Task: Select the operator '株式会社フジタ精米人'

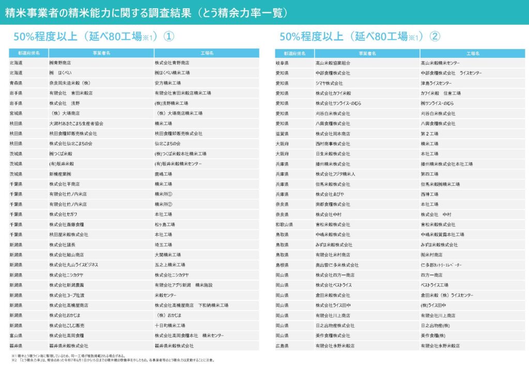Action: (335, 174)
